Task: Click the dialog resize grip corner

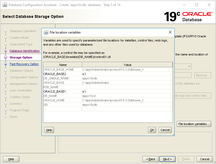Action: coord(173,135)
